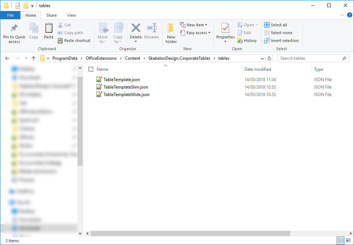
Task: Open file History
Action: coord(247,41)
